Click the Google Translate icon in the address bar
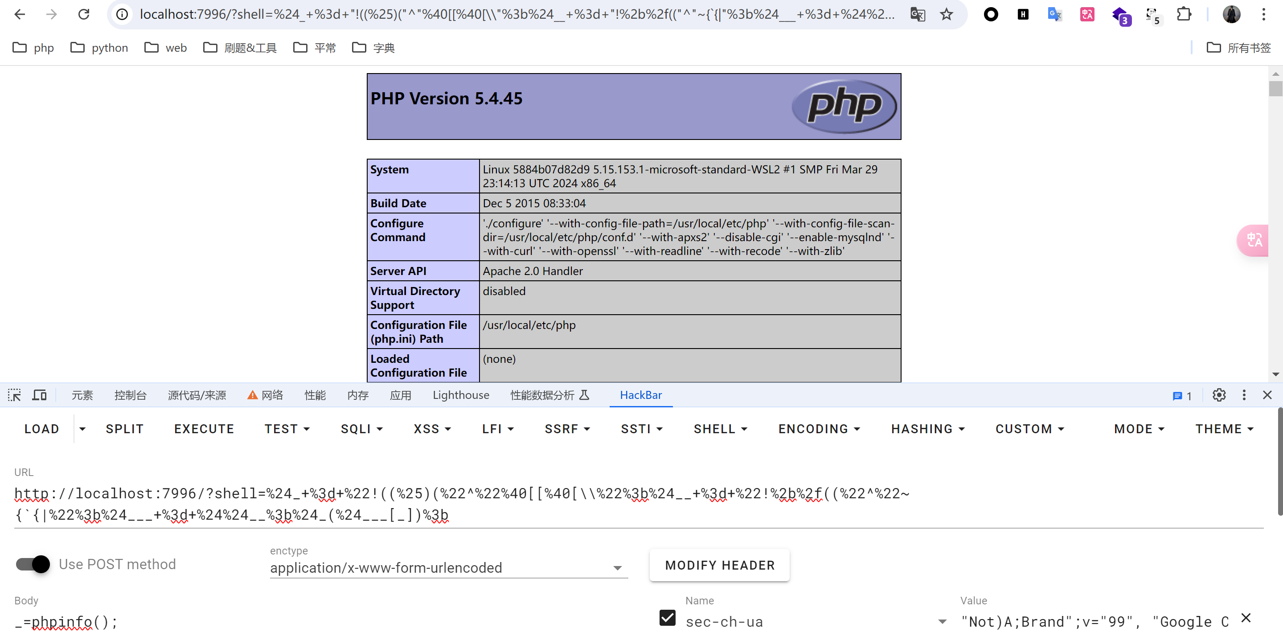Image resolution: width=1283 pixels, height=632 pixels. 917,14
